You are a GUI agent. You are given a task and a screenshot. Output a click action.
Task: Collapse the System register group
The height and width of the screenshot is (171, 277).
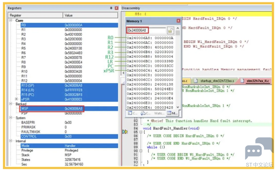(11, 118)
